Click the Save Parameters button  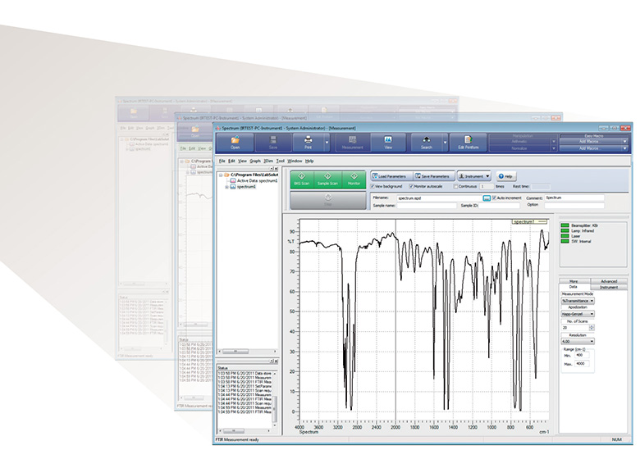tap(432, 175)
